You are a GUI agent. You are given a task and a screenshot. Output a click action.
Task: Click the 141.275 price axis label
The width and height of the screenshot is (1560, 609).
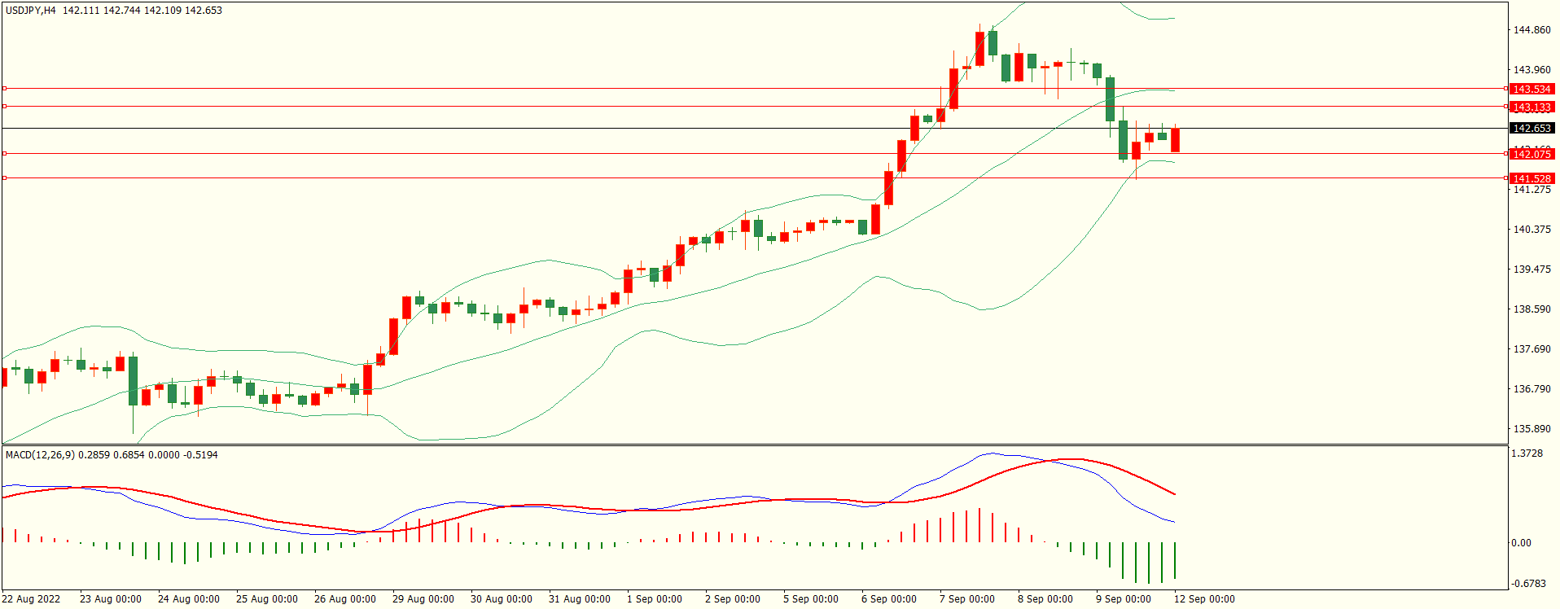[x=1532, y=190]
